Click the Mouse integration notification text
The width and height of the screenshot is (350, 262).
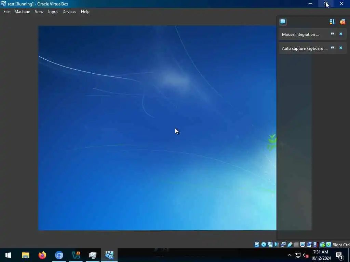click(300, 34)
